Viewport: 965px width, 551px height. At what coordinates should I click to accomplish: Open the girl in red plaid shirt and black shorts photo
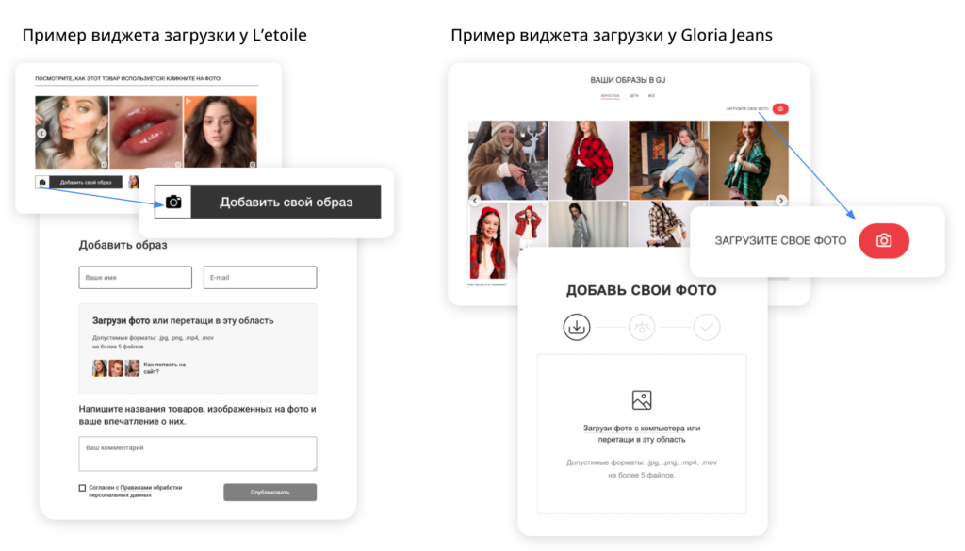tap(588, 160)
